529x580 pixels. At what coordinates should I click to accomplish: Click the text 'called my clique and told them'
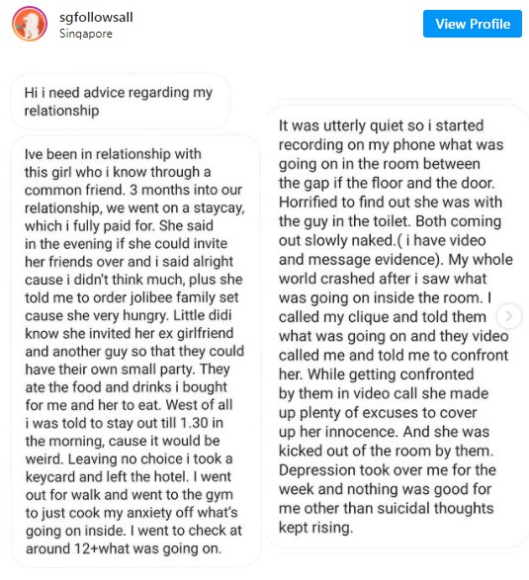click(x=383, y=317)
